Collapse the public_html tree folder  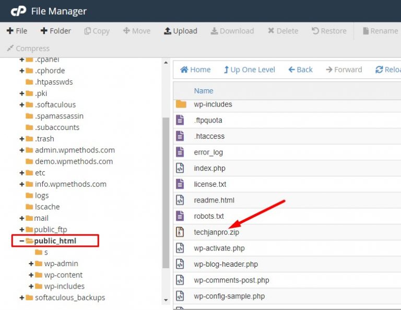(x=22, y=241)
